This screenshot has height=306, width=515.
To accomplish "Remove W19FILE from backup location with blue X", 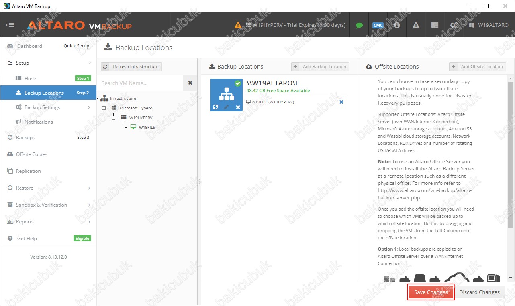I will pos(341,102).
